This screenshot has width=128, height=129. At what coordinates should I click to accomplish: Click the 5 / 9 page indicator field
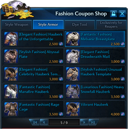pyautogui.click(x=64, y=122)
